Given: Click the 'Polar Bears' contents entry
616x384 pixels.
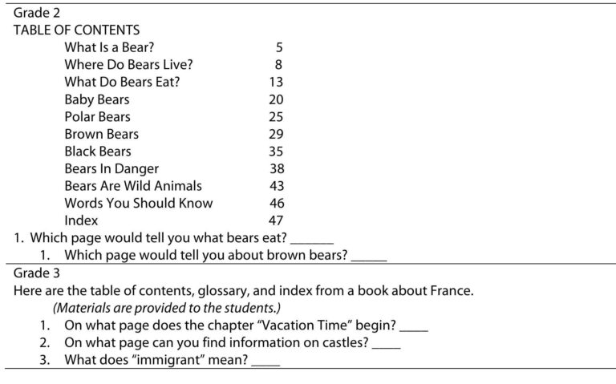Looking at the screenshot, I should tap(97, 116).
